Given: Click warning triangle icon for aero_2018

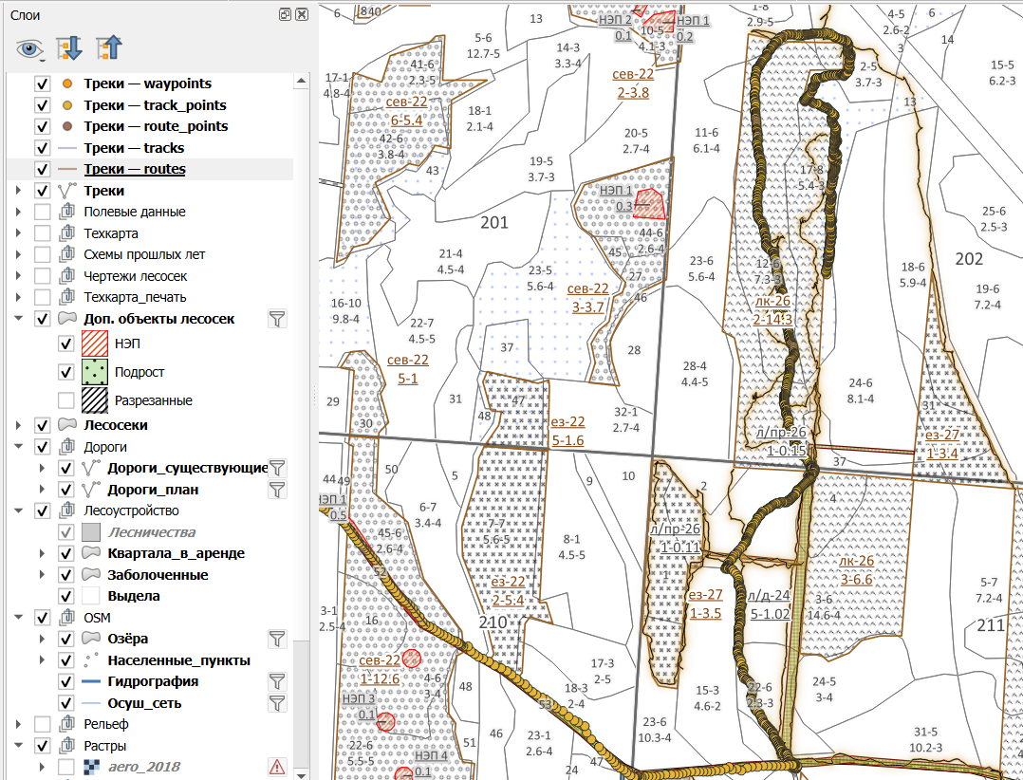Looking at the screenshot, I should [277, 767].
